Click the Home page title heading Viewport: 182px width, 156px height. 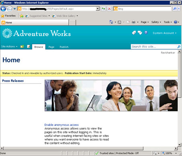(x=11, y=60)
